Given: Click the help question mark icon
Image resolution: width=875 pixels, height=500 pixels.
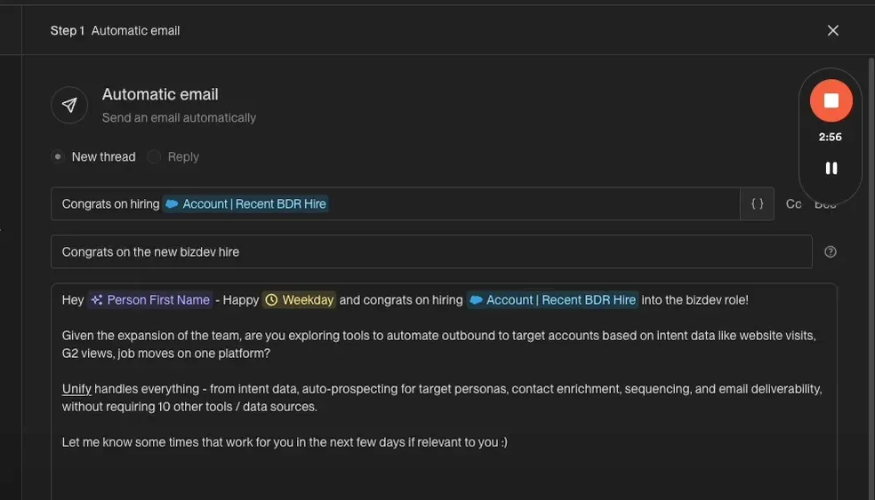Looking at the screenshot, I should (x=831, y=251).
